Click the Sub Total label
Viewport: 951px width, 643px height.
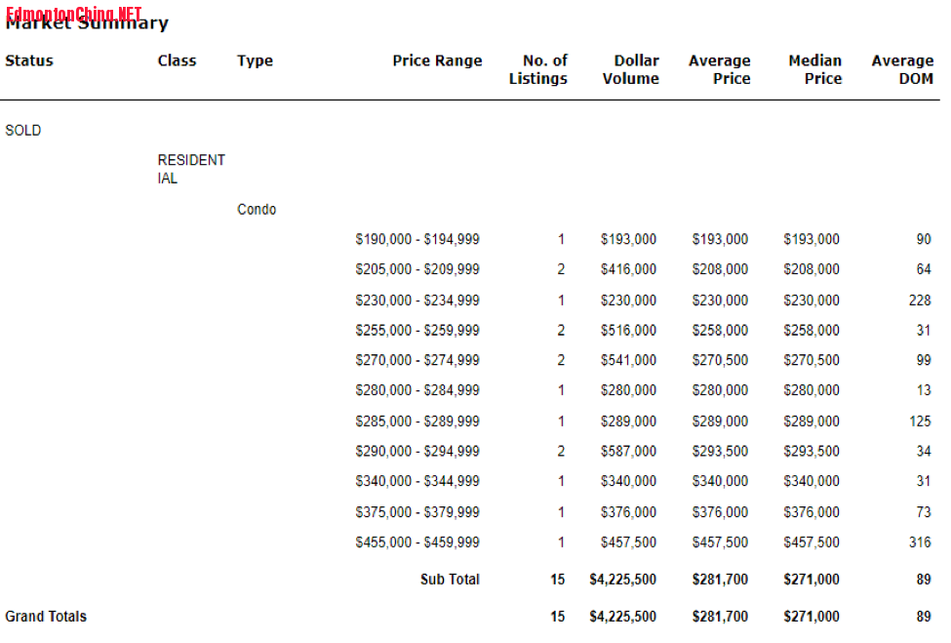tap(450, 580)
